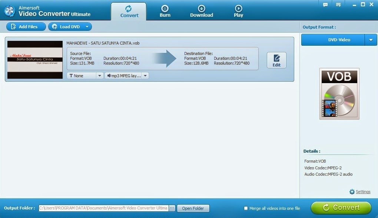Image resolution: width=378 pixels, height=218 pixels.
Task: Click the file name MAHADEWI - SATU SATUNYA CINTA.vob
Action: click(x=103, y=43)
